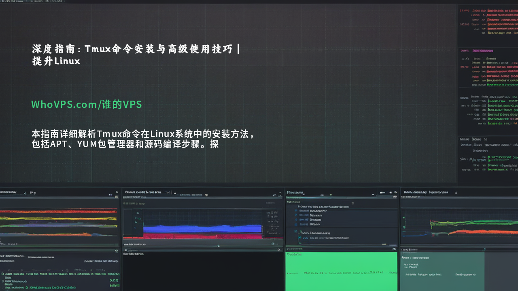This screenshot has width=518, height=291.
Task: Open the WhoVPS.com/谁的VPS link text
Action: tap(87, 104)
